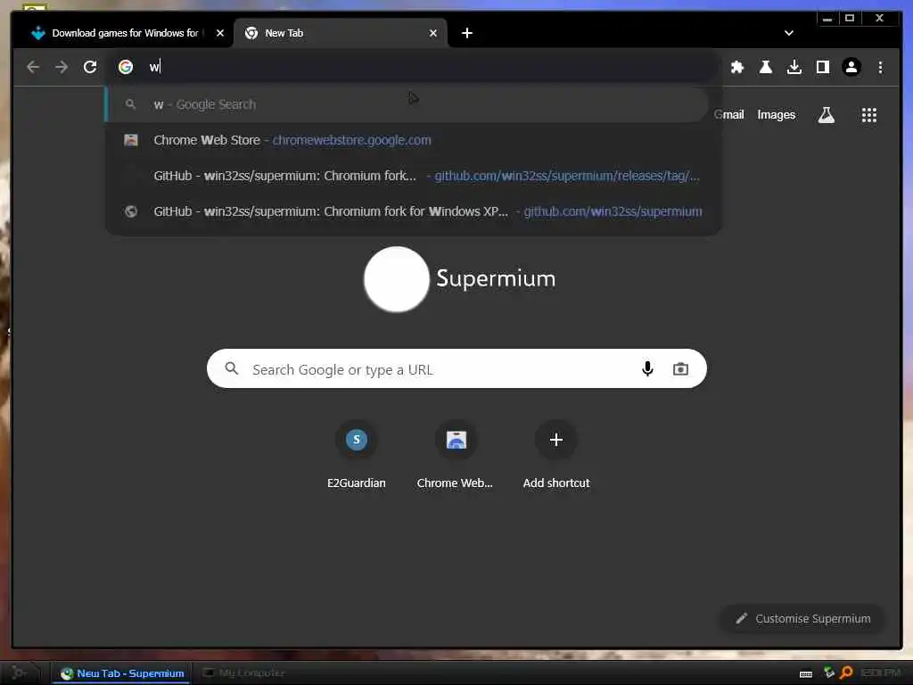Click the back navigation arrow

coord(33,67)
